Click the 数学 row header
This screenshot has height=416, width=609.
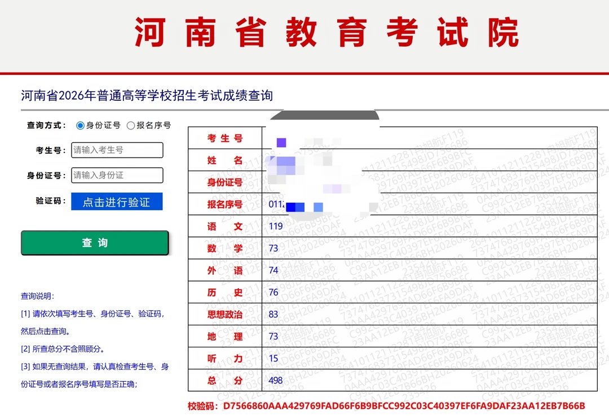pyautogui.click(x=225, y=248)
